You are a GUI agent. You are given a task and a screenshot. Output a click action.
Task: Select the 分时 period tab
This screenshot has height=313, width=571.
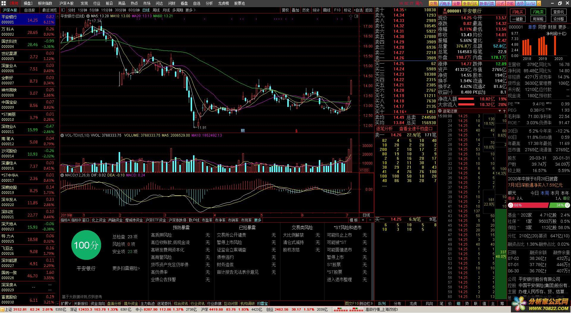click(71, 10)
